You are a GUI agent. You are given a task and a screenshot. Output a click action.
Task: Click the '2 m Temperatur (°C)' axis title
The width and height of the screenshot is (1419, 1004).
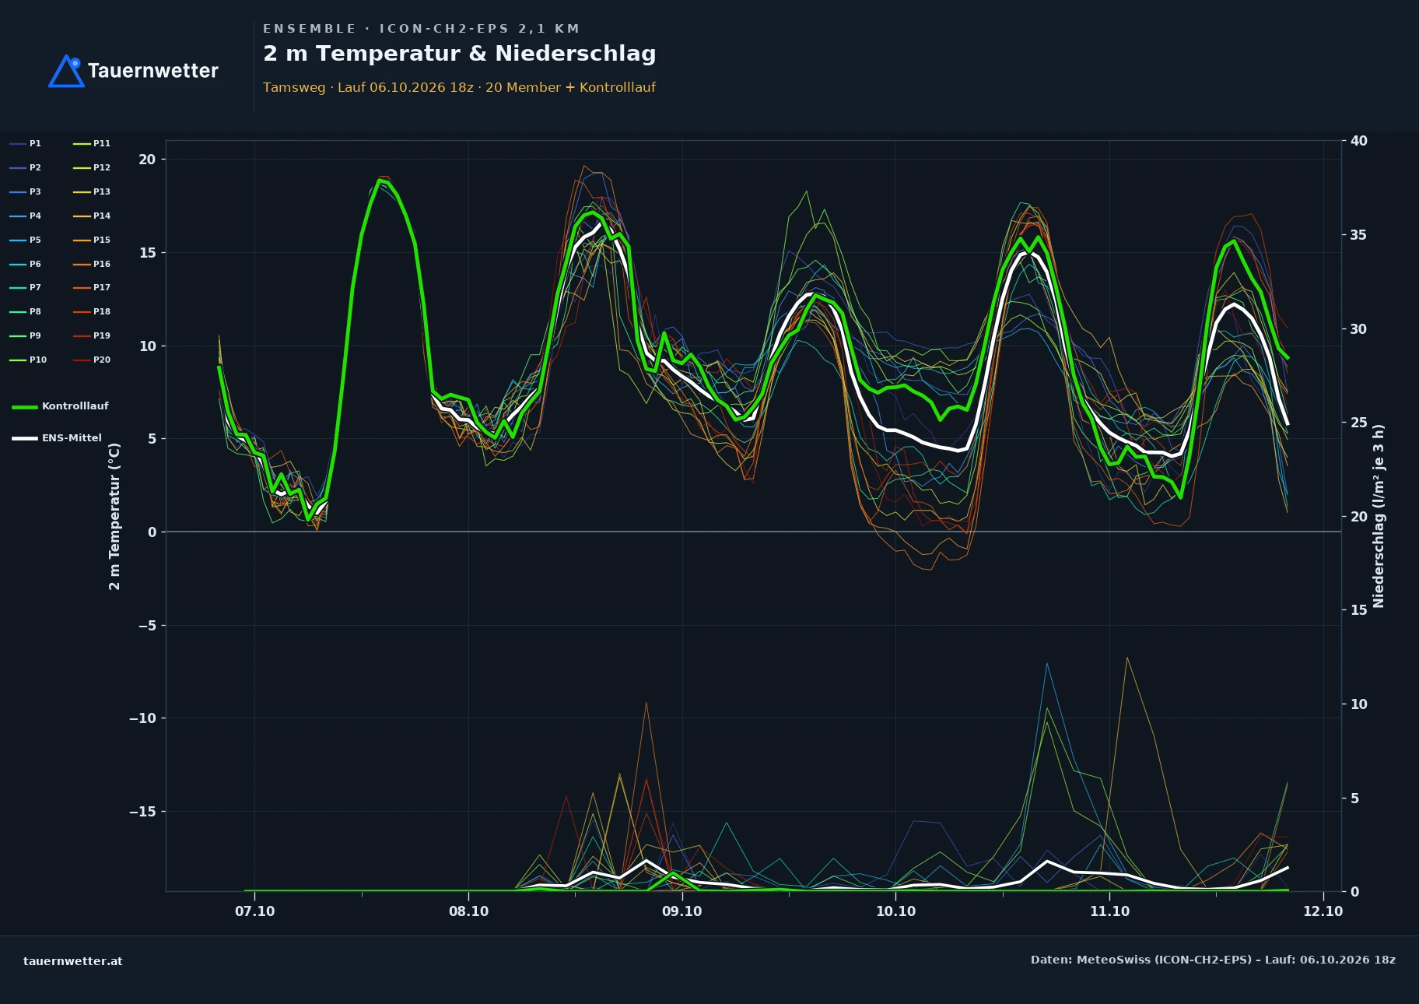[x=115, y=516]
